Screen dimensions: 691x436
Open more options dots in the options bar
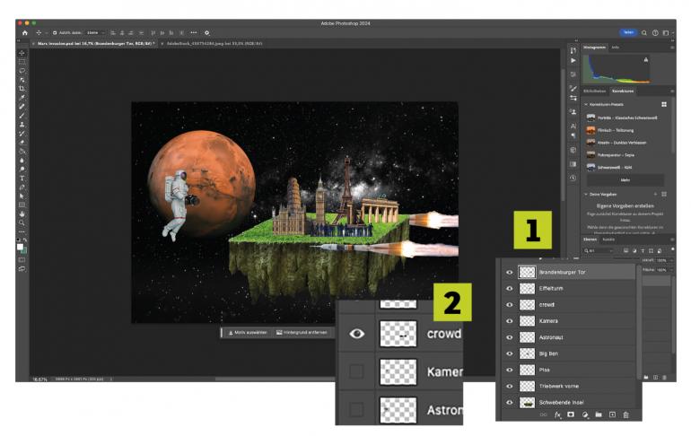click(x=194, y=32)
